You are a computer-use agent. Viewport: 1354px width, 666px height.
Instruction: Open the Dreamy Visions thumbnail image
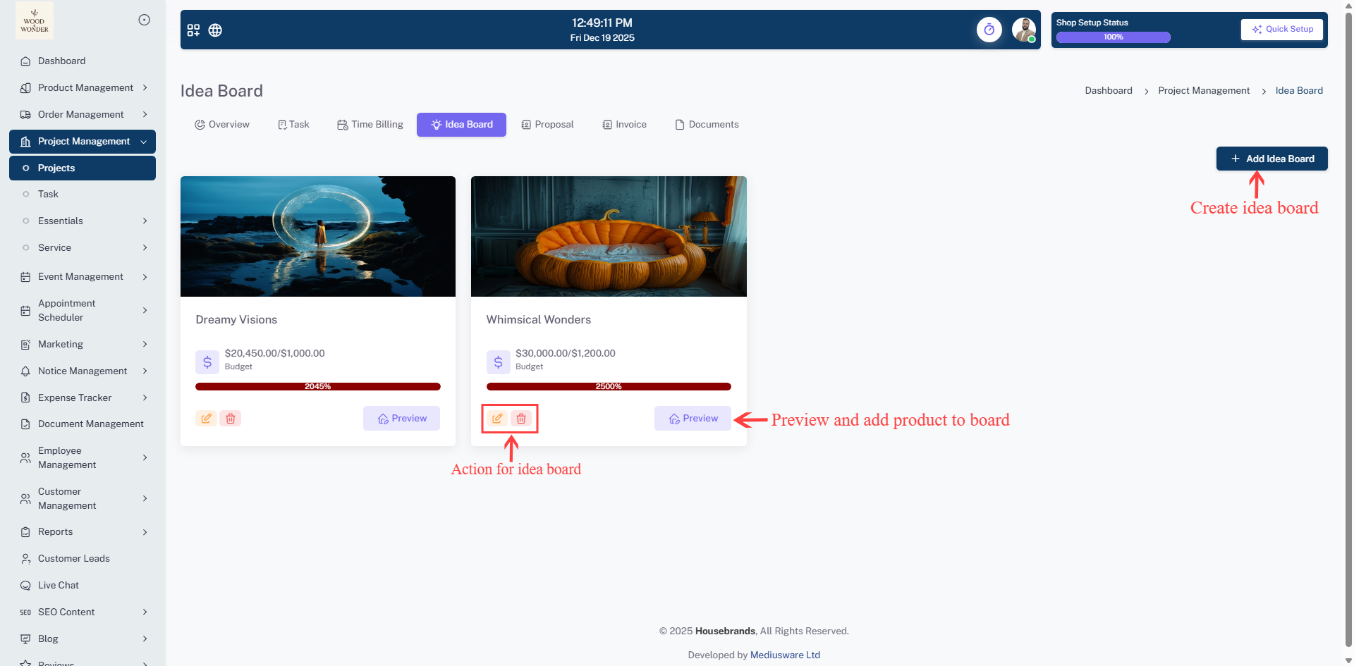click(318, 236)
